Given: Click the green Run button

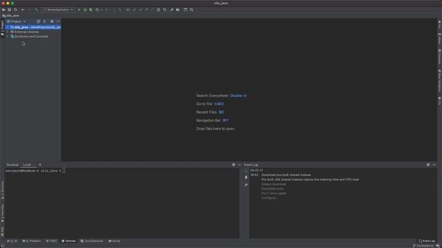Looking at the screenshot, I should point(79,10).
